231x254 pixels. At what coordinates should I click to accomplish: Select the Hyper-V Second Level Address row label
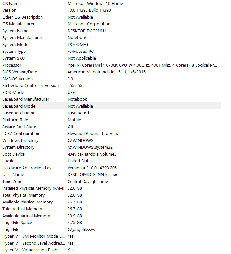click(33, 243)
